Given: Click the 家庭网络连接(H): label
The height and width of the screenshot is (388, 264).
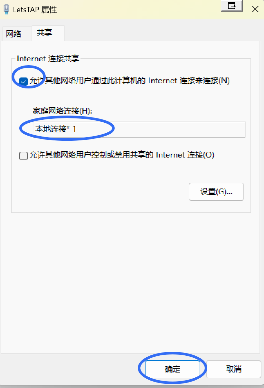Looking at the screenshot, I should (62, 111).
